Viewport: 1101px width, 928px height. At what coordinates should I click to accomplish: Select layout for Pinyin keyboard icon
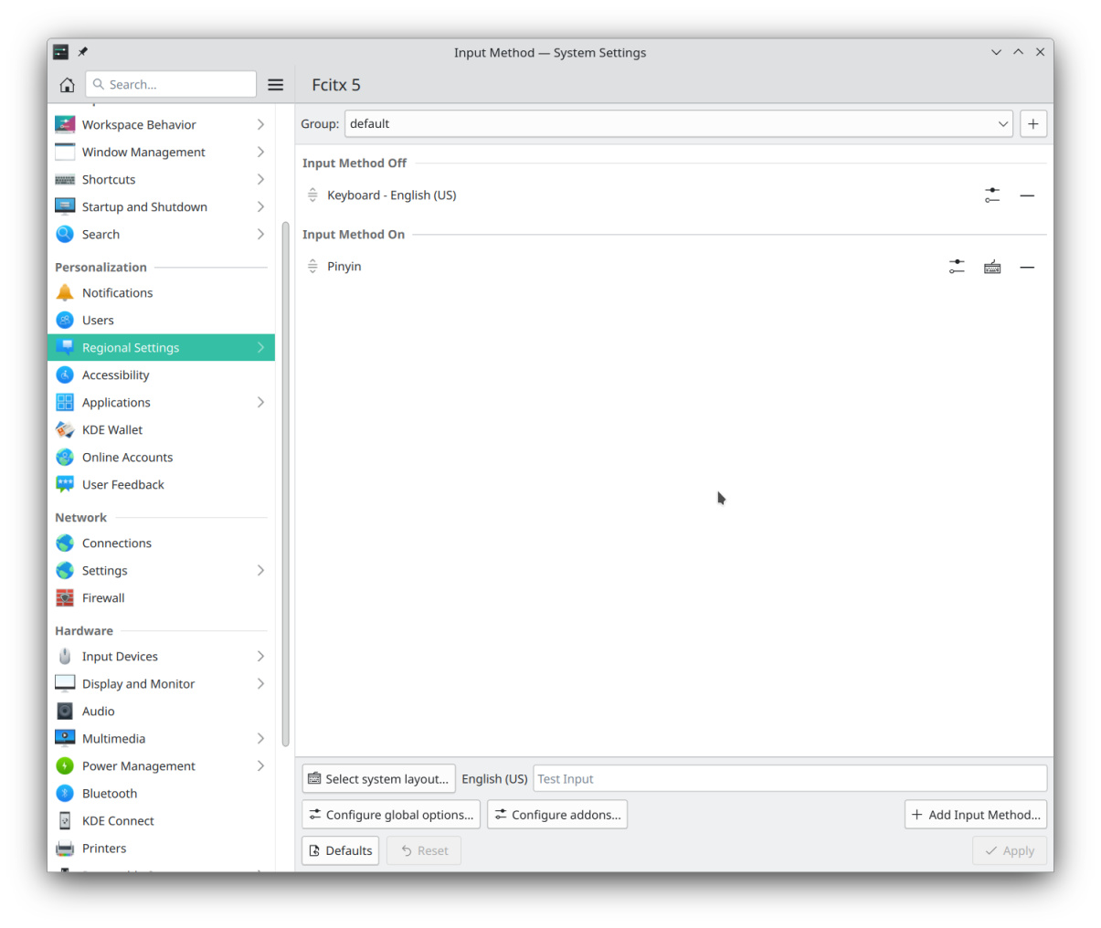pyautogui.click(x=992, y=267)
